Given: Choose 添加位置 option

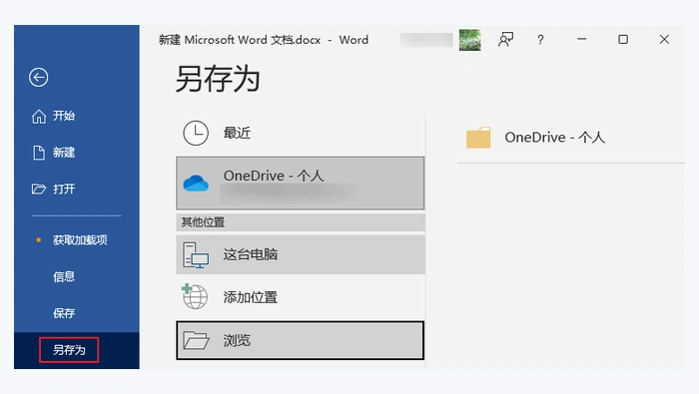Looking at the screenshot, I should 301,297.
